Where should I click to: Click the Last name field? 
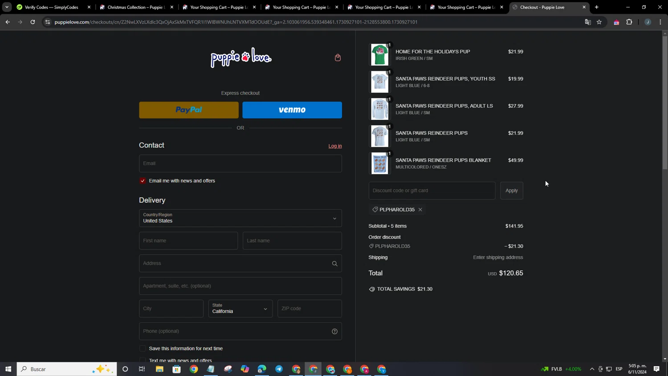tap(292, 241)
